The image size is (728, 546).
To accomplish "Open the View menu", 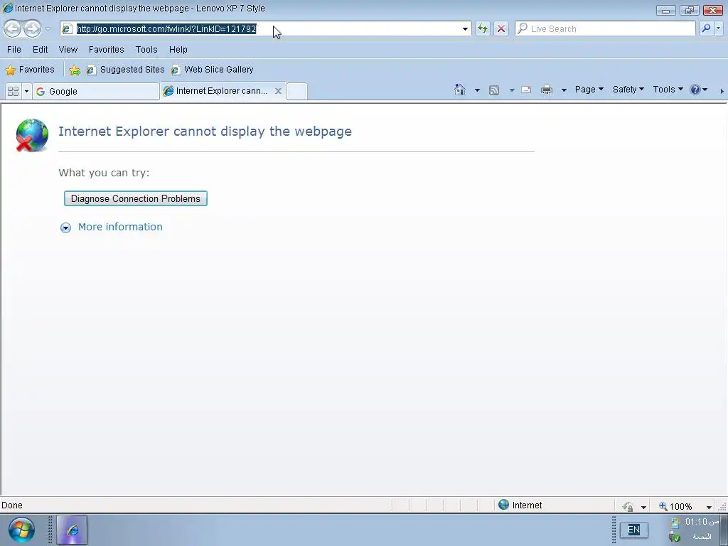I will [x=68, y=49].
